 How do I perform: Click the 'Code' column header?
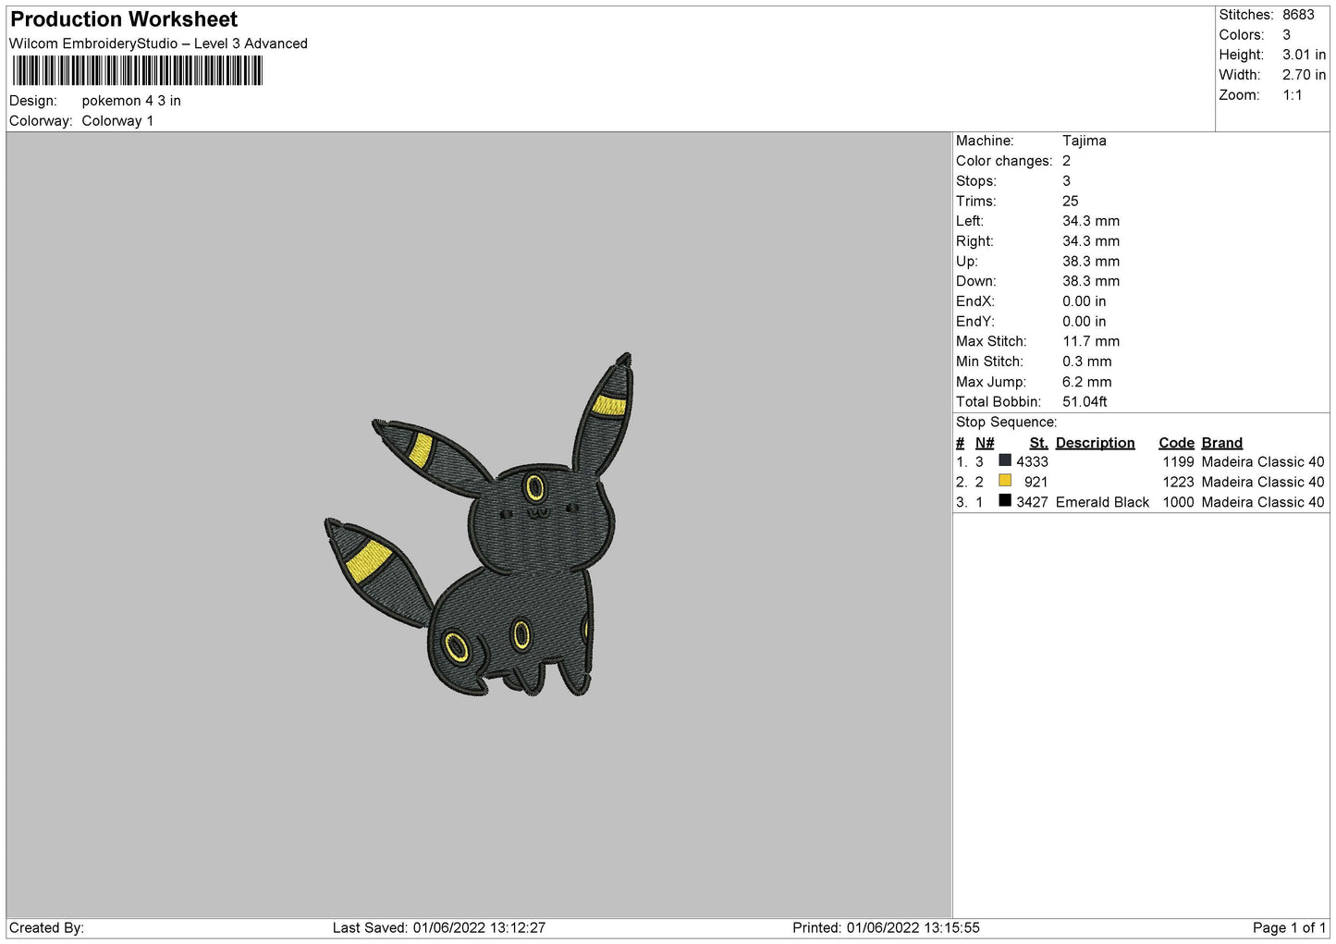(1176, 443)
